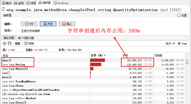Switch to 每个线程分配 per-thread allocations tab

26,38
